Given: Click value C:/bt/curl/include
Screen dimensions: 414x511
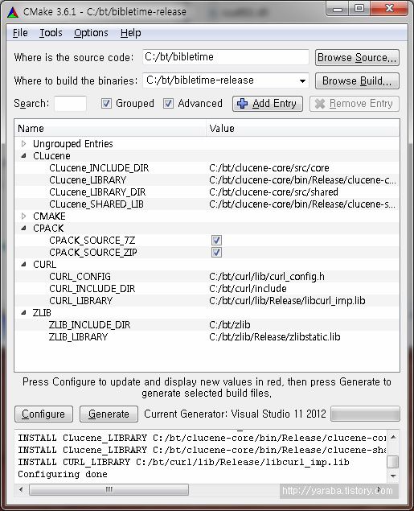Looking at the screenshot, I should [x=248, y=288].
